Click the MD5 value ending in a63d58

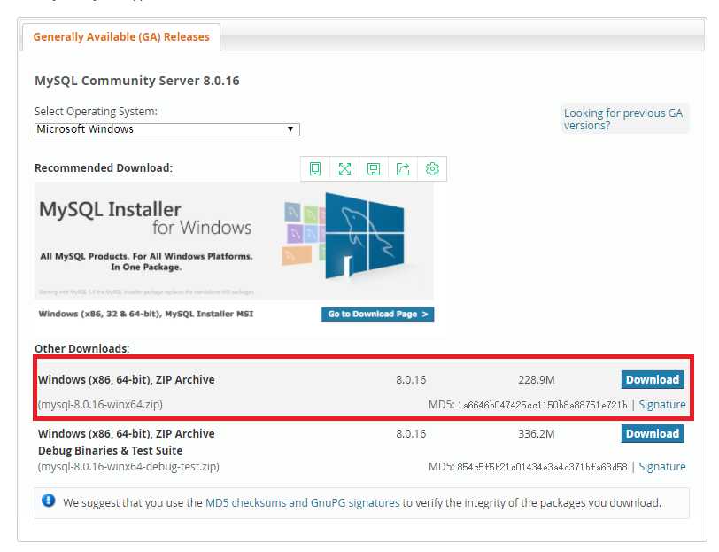[x=542, y=467]
